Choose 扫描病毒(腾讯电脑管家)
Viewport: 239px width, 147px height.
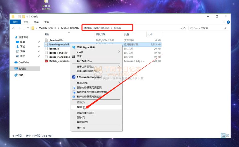pyautogui.click(x=96, y=77)
